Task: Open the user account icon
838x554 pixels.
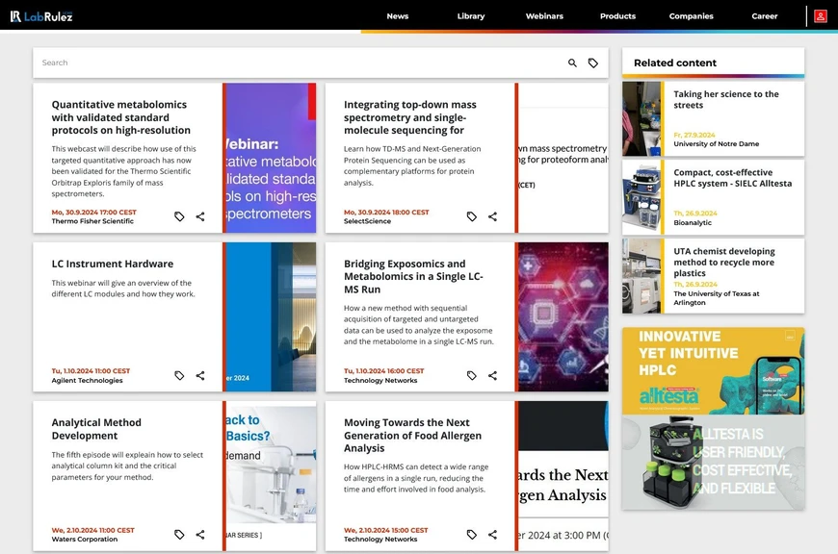Action: pyautogui.click(x=820, y=16)
